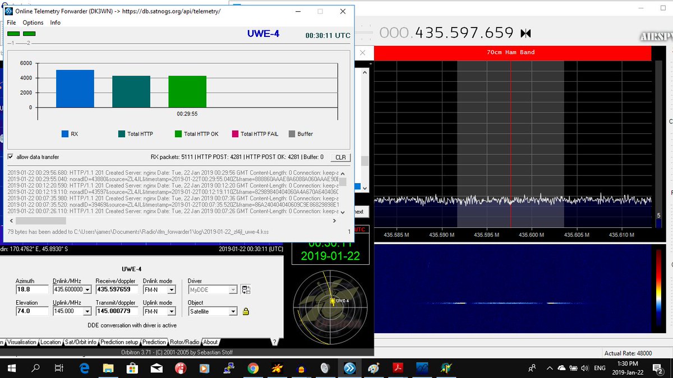673x378 pixels.
Task: Open the Dnlink mode dropdown (FM-N)
Action: (x=172, y=290)
